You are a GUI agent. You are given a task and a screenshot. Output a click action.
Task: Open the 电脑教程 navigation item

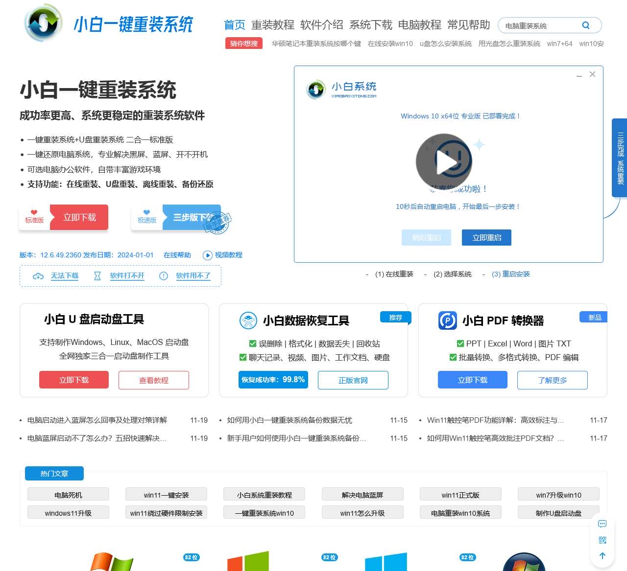420,25
